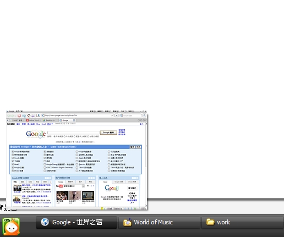Open World of Music taskbar button
Viewport: 284px width, 237px height.
click(159, 223)
